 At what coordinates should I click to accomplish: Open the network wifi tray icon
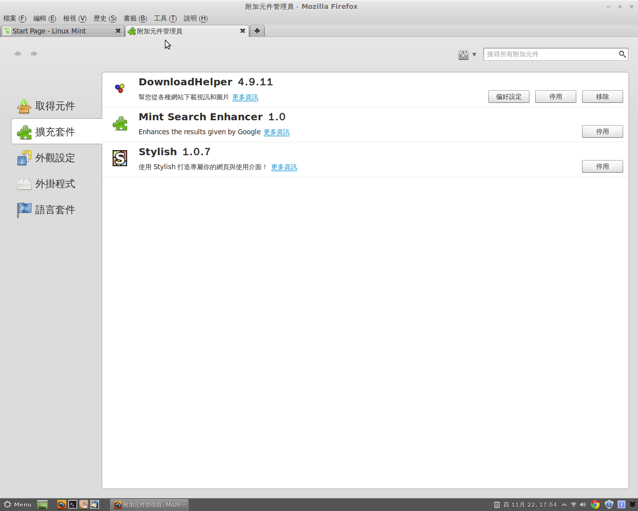tap(574, 505)
